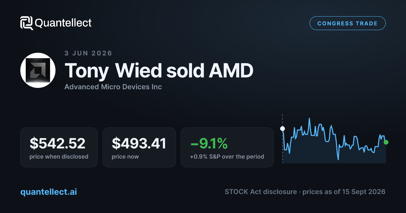Screen dimensions: 406x213
Task: Click the highest peak of the price chart
Action: click(309, 119)
